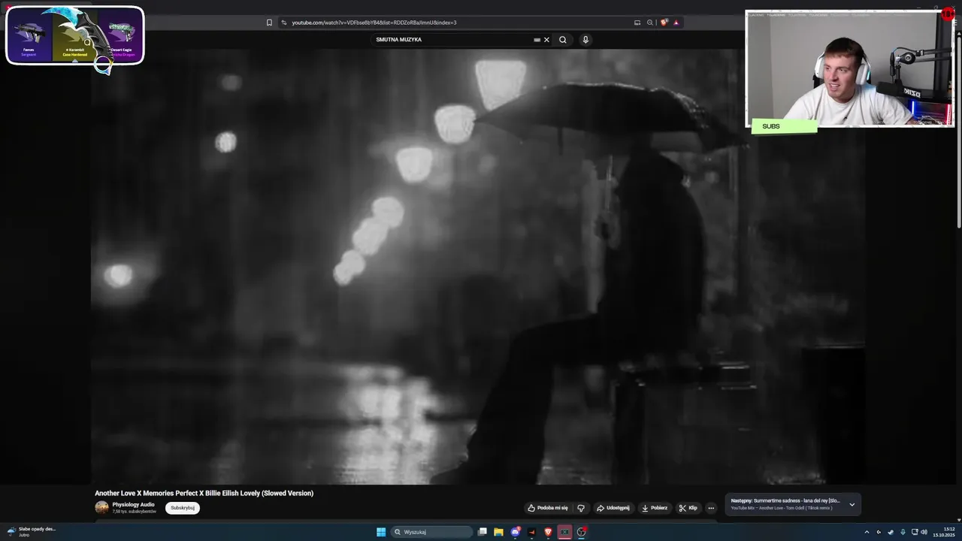Create a clip with Klip button
This screenshot has width=962, height=541.
tap(688, 508)
